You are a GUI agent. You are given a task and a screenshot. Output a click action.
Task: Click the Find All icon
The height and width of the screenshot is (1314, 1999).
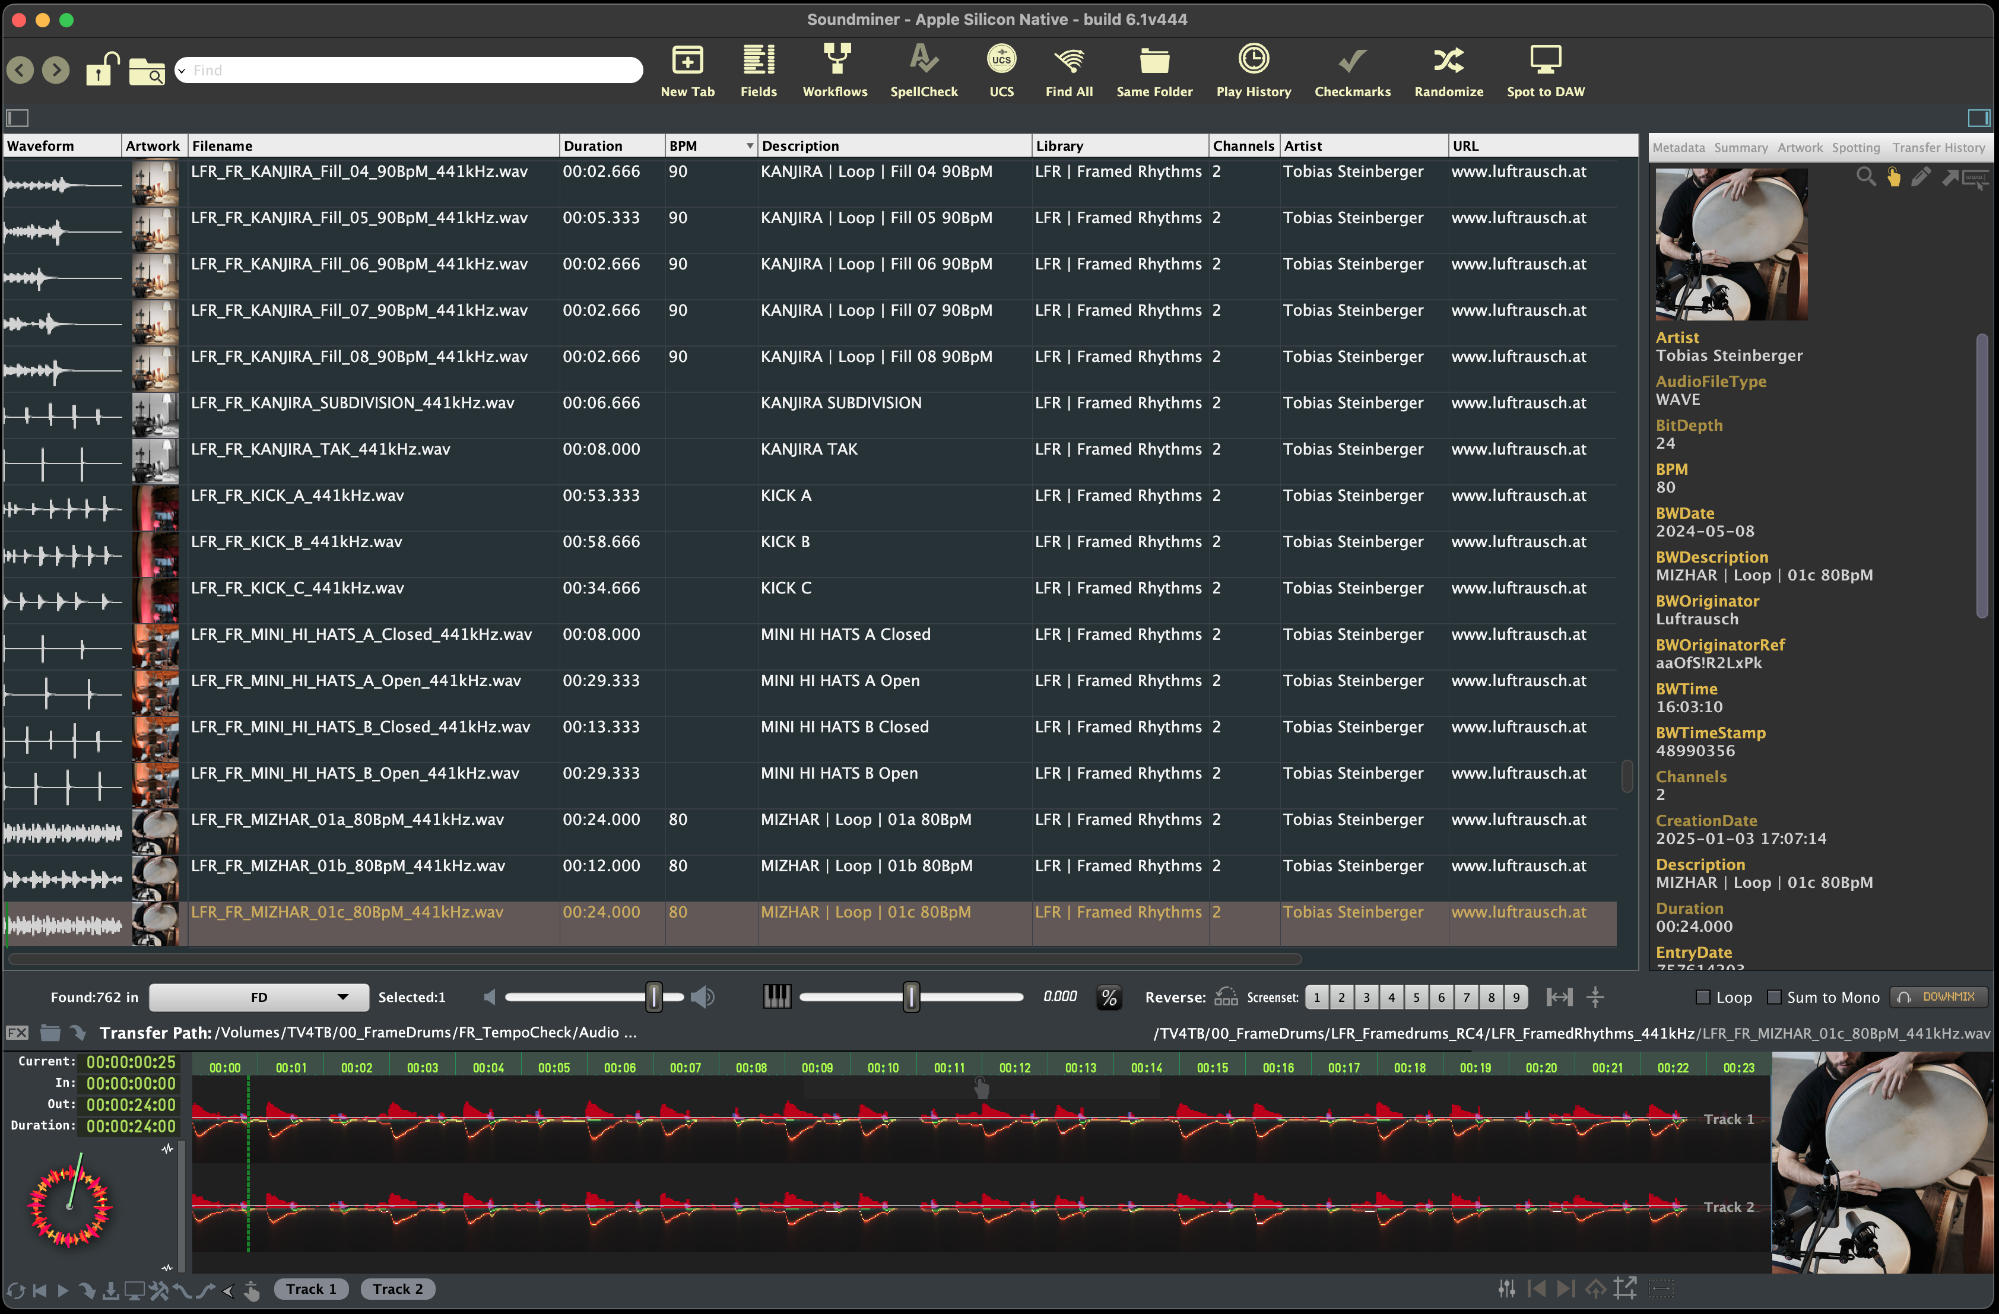click(1068, 71)
